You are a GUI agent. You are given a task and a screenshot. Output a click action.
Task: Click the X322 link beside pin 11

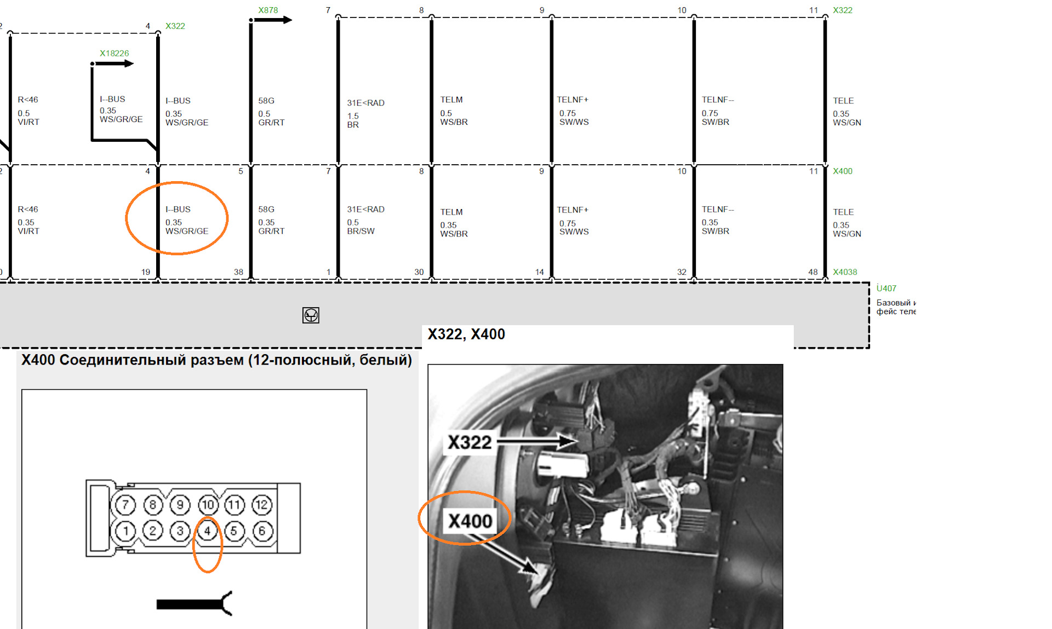(x=843, y=10)
